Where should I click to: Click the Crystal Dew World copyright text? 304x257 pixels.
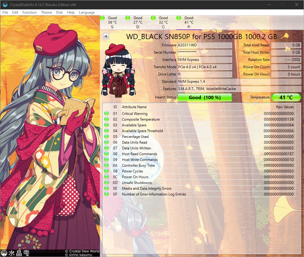point(82,251)
